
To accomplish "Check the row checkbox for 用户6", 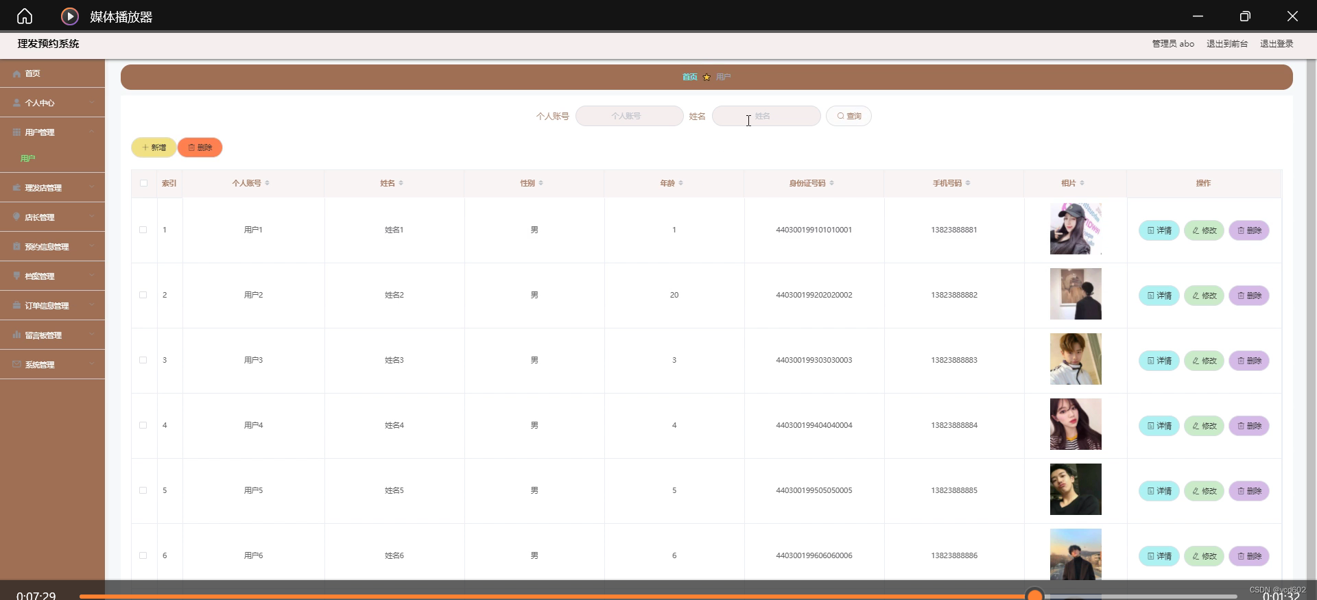I will click(143, 555).
